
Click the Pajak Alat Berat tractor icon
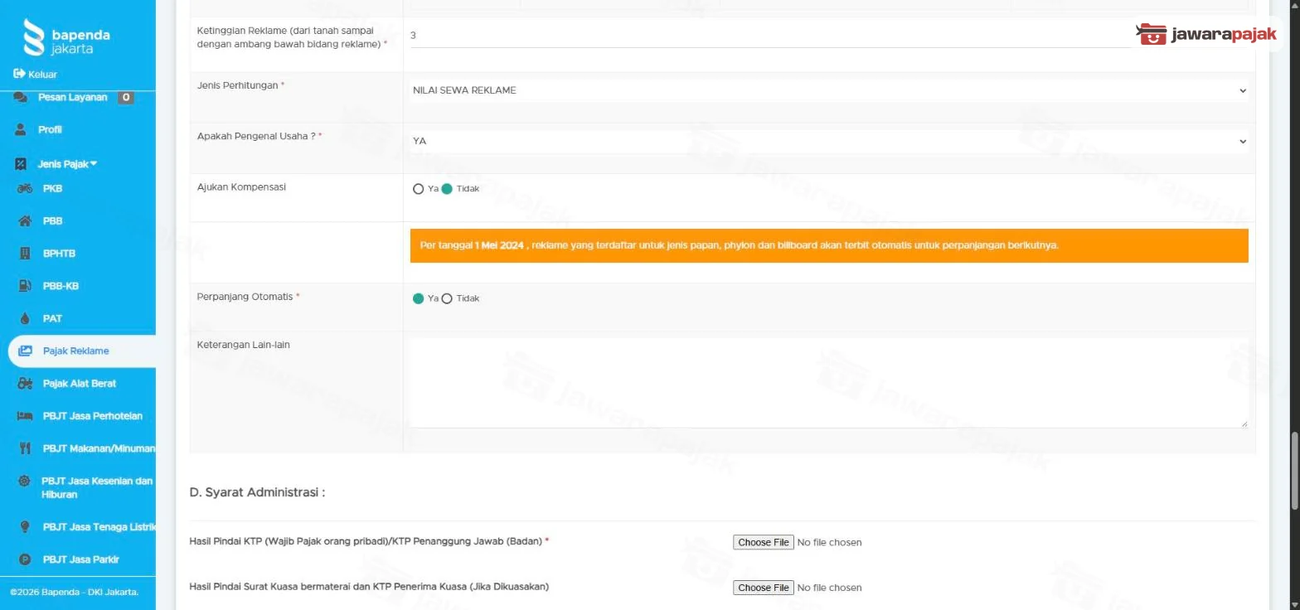pyautogui.click(x=25, y=384)
